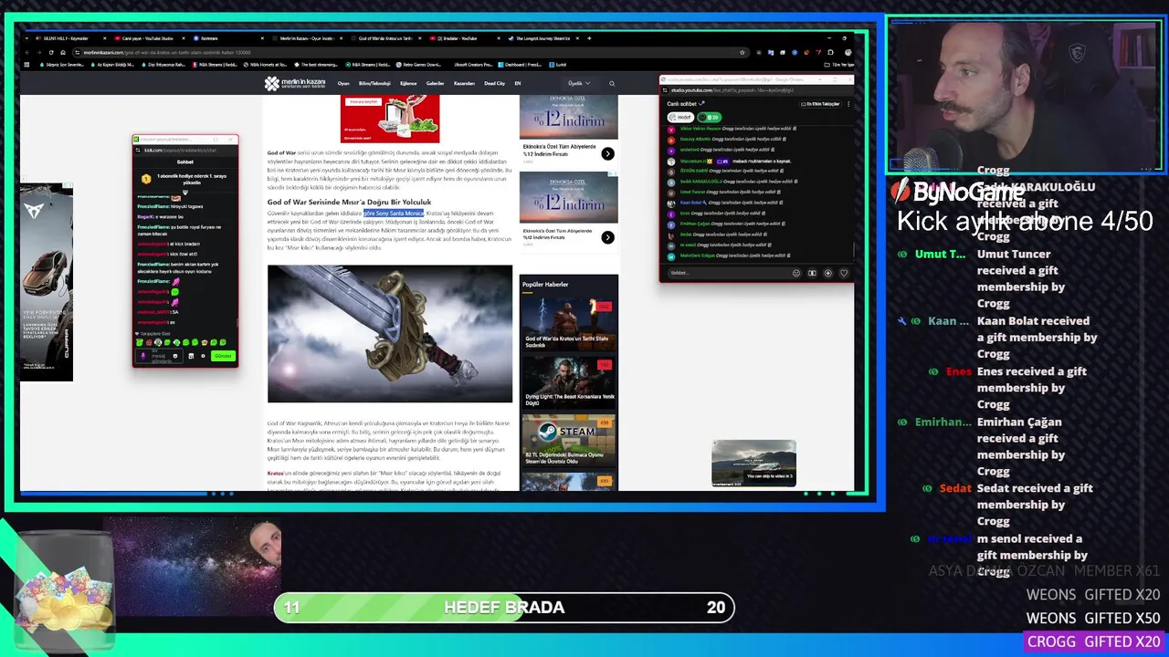Bookmark this page with the star icon

coord(742,52)
